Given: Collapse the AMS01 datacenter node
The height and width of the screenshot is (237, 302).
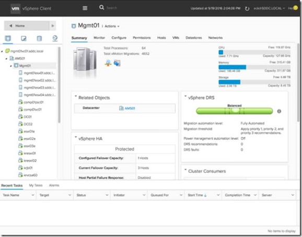Looking at the screenshot, I should (x=7, y=58).
